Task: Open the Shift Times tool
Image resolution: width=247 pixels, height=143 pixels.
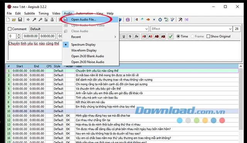Action: (x=136, y=20)
